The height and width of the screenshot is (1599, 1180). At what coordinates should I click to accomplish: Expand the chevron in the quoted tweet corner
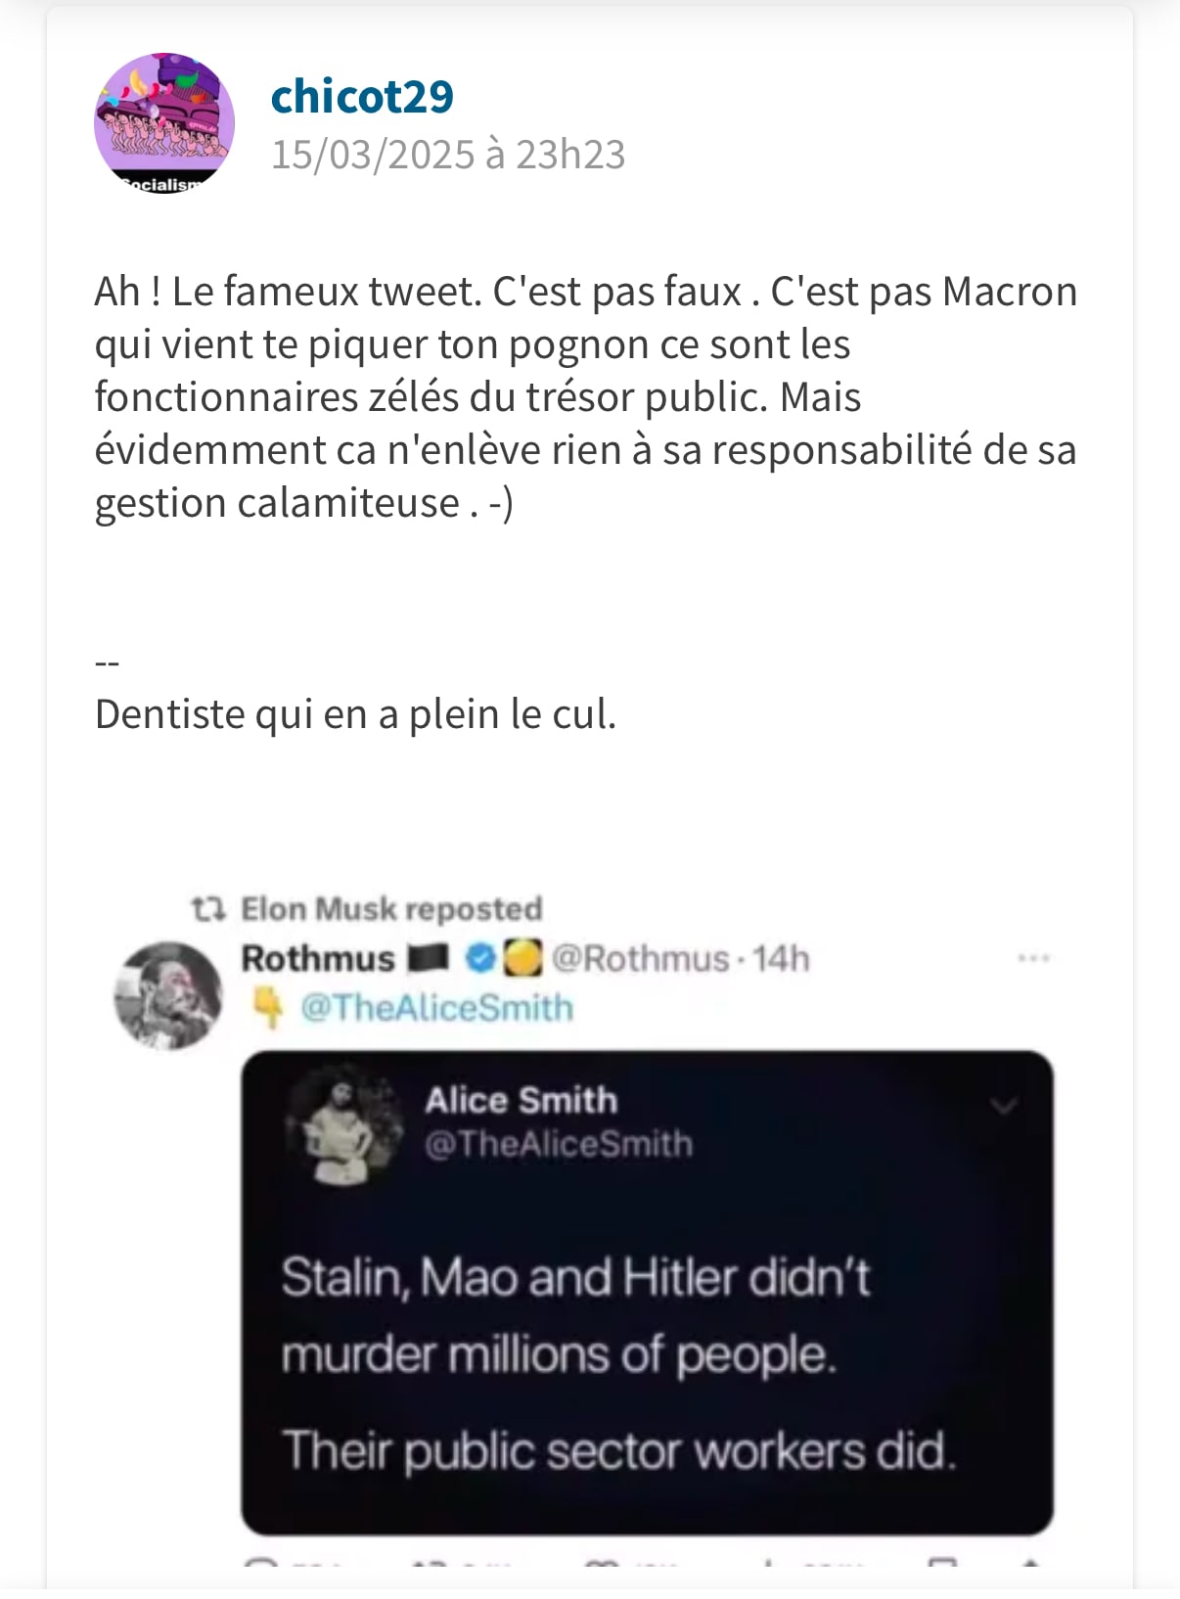coord(1004,1107)
